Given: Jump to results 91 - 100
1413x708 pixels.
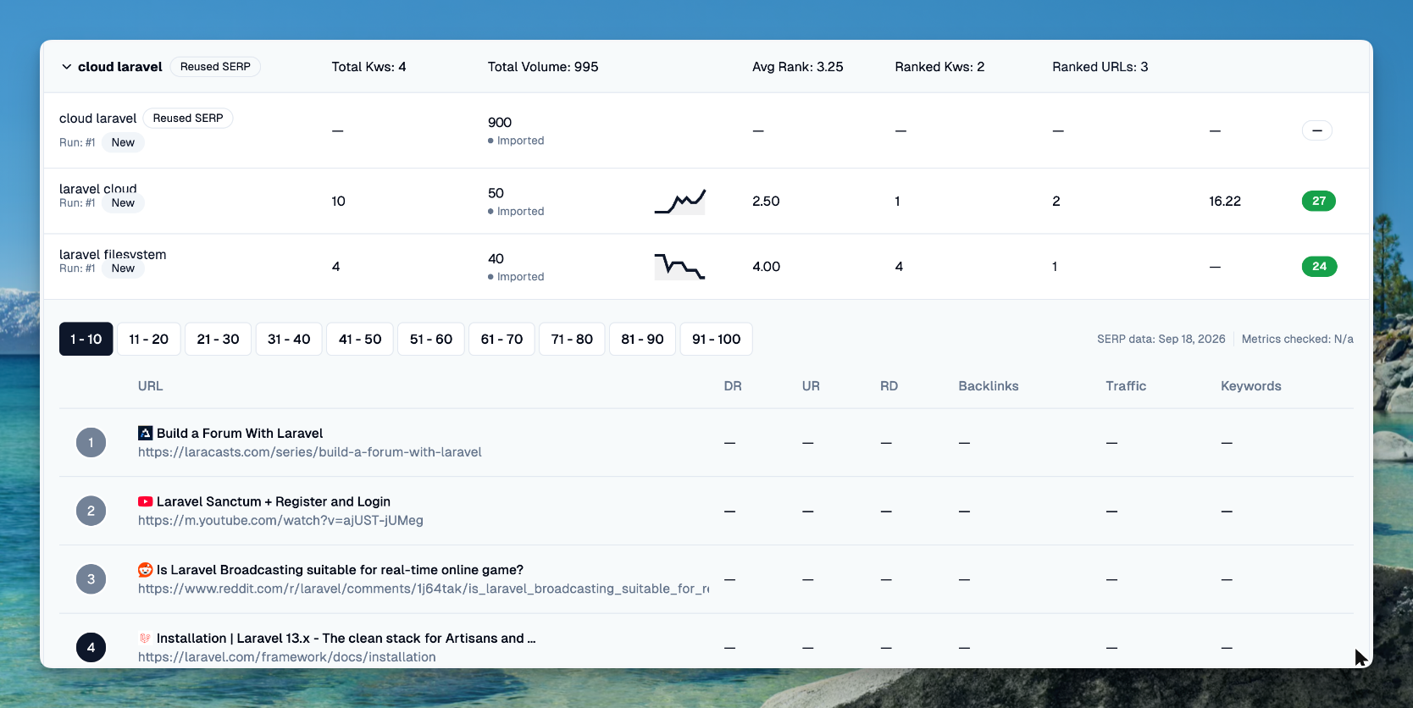Looking at the screenshot, I should pos(717,339).
